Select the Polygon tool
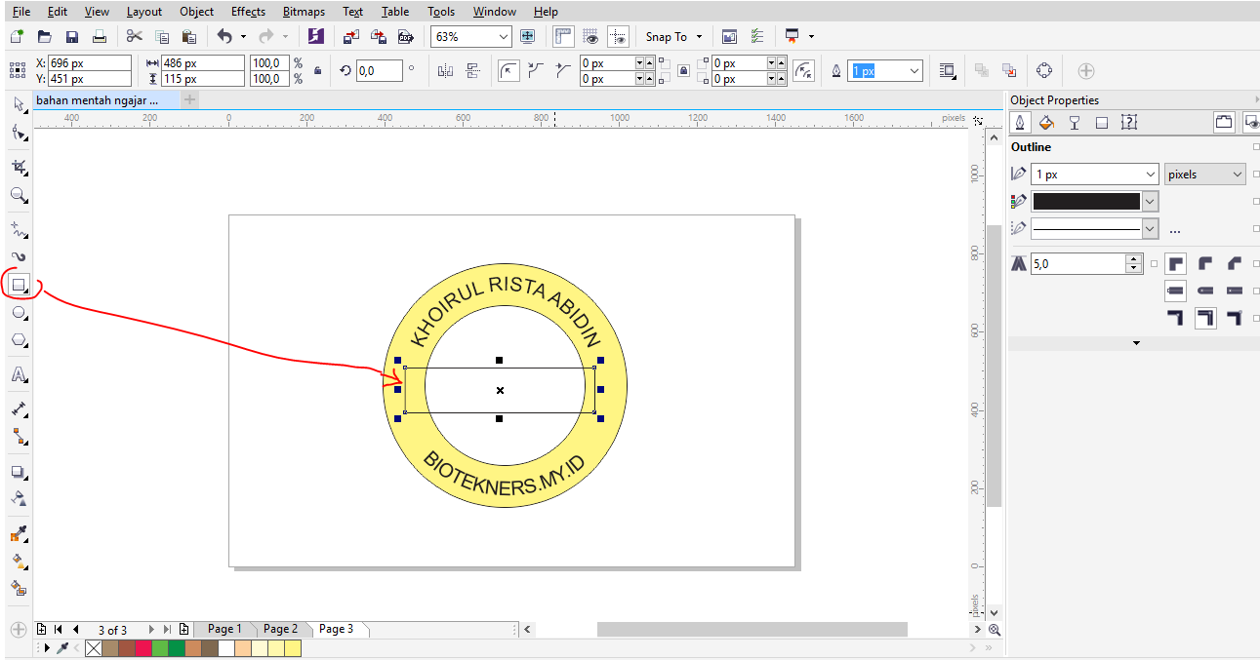Image resolution: width=1260 pixels, height=660 pixels. point(19,340)
